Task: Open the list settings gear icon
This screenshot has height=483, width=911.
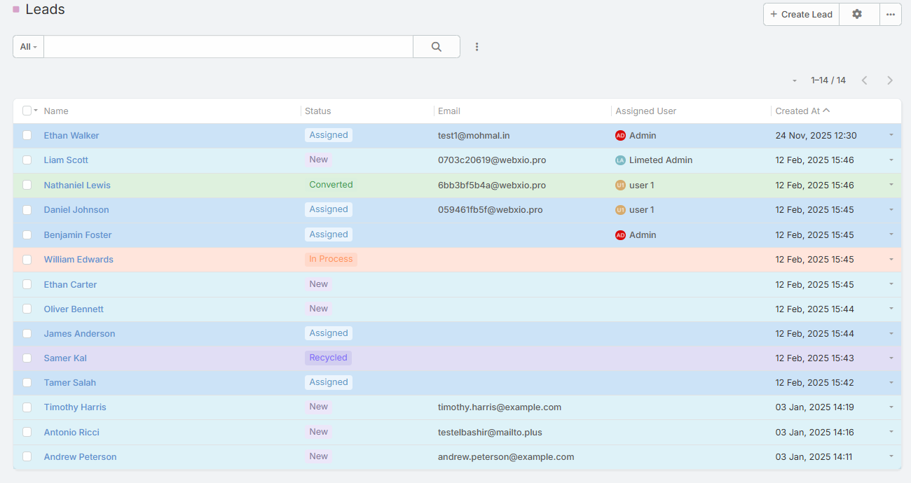Action: click(857, 14)
